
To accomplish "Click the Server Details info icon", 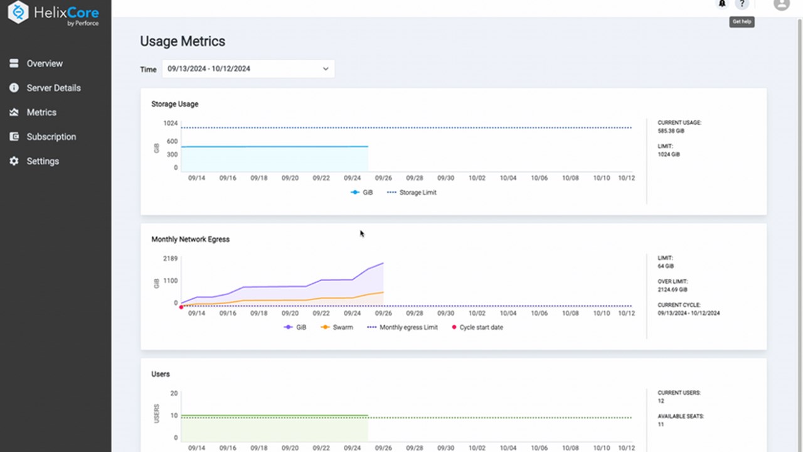I will click(x=14, y=88).
